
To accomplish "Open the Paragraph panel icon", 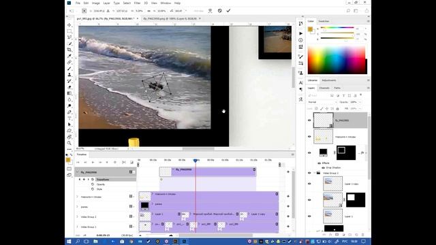I will [x=300, y=89].
